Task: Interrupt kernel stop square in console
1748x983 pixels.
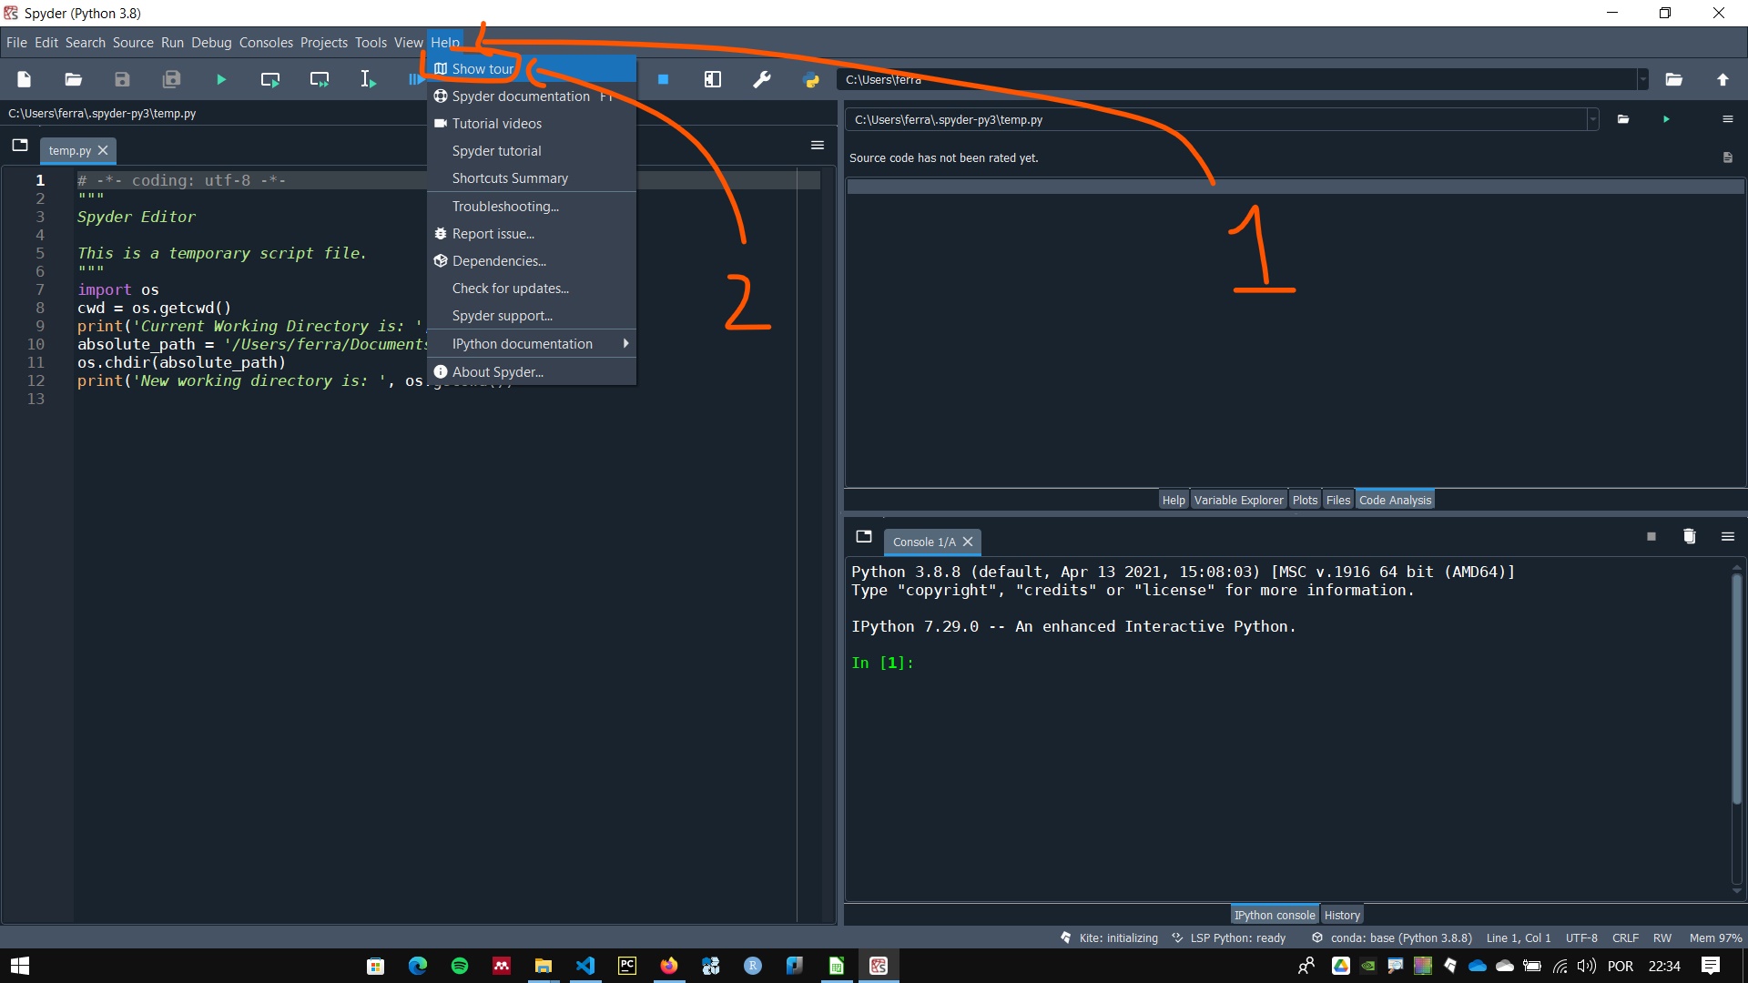Action: 1651,537
